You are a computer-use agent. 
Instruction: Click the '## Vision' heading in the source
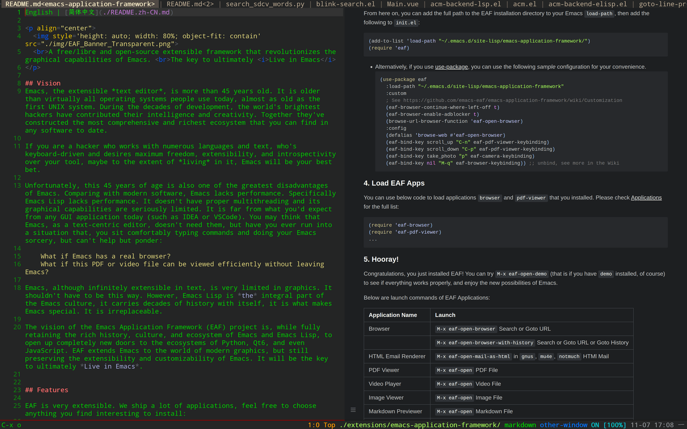pyautogui.click(x=43, y=83)
